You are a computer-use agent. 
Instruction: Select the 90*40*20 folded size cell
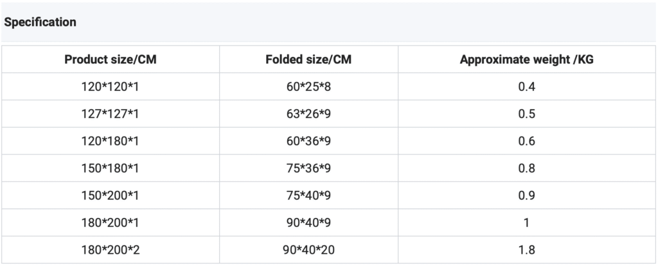308,250
